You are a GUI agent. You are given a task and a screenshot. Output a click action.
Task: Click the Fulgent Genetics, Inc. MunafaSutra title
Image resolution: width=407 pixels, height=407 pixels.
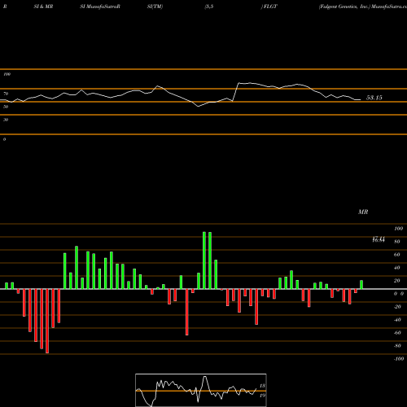click(363, 7)
